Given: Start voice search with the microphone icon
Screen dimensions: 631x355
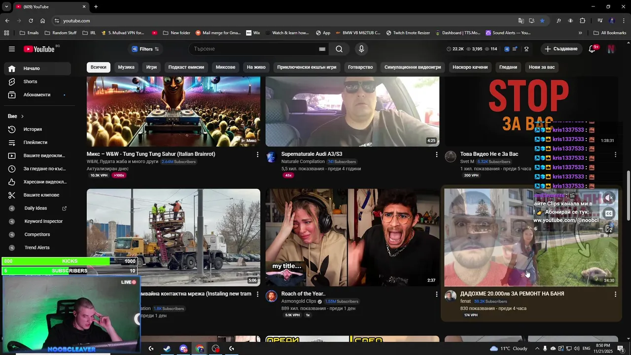Looking at the screenshot, I should 361,49.
